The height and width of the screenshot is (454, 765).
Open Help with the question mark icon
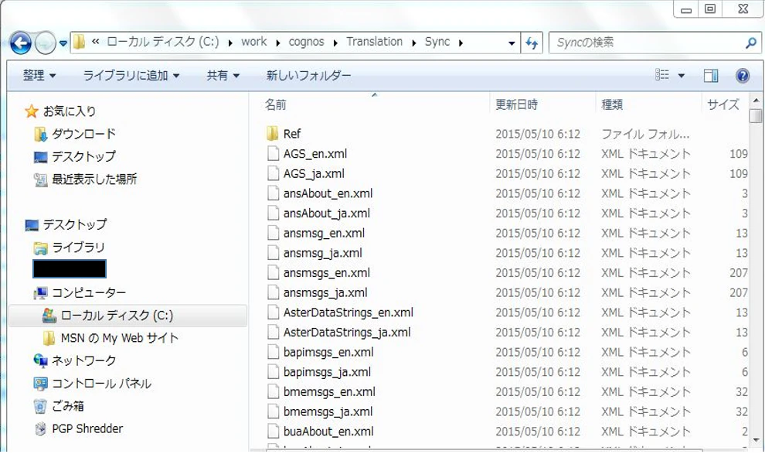[742, 76]
